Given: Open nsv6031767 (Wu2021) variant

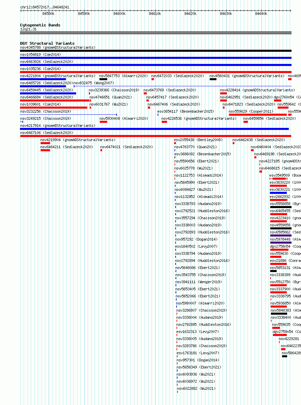Looking at the screenshot, I should [109, 104].
